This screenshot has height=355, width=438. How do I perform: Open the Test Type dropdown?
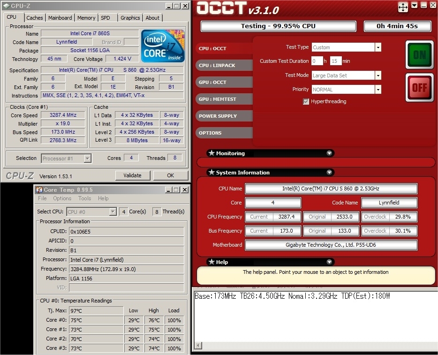[x=378, y=47]
